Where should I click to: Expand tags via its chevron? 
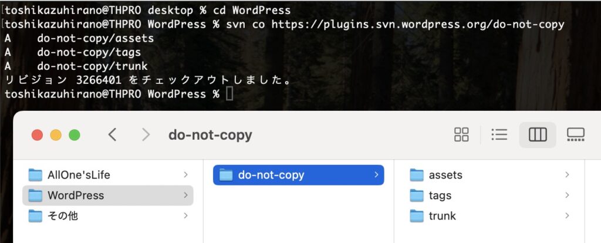click(x=567, y=195)
